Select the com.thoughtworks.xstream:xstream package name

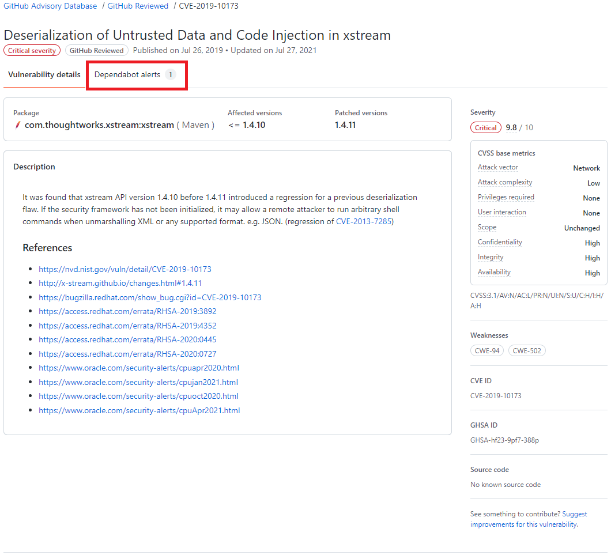click(x=99, y=125)
